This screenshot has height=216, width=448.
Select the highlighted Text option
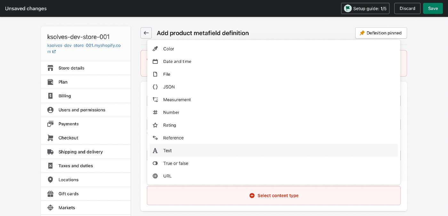(274, 151)
